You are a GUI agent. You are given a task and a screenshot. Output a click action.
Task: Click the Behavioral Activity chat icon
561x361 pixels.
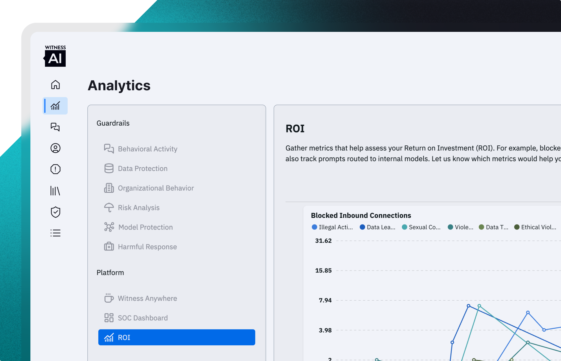pyautogui.click(x=109, y=149)
